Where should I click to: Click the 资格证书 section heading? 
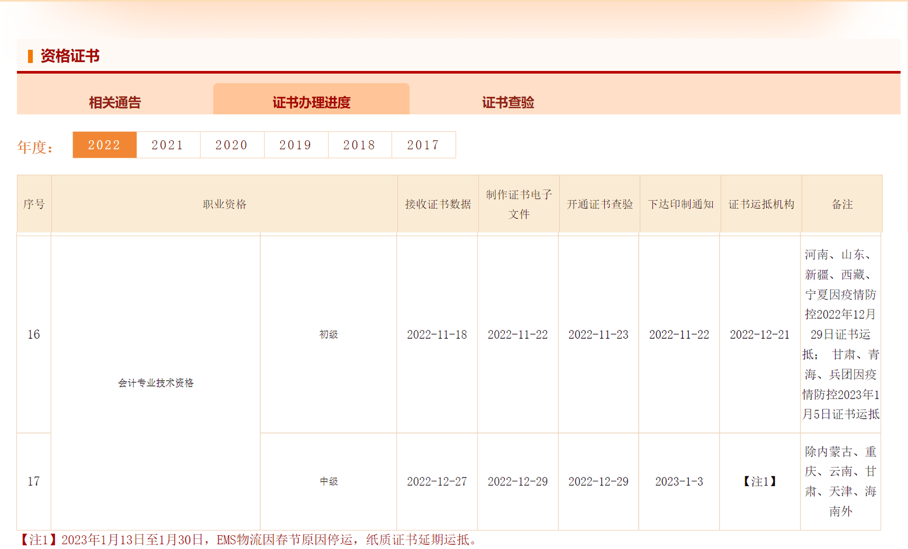[x=70, y=56]
